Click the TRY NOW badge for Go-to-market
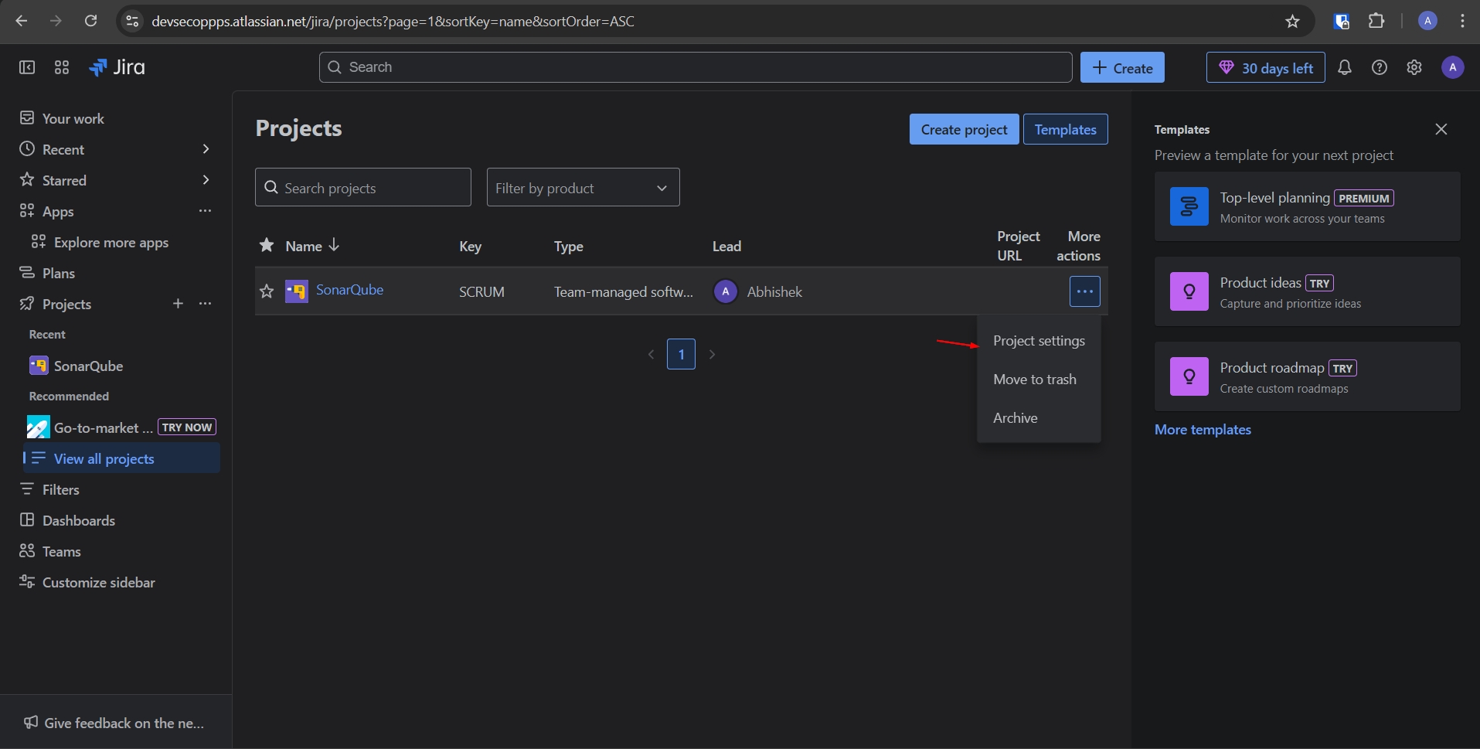Image resolution: width=1480 pixels, height=749 pixels. (187, 427)
